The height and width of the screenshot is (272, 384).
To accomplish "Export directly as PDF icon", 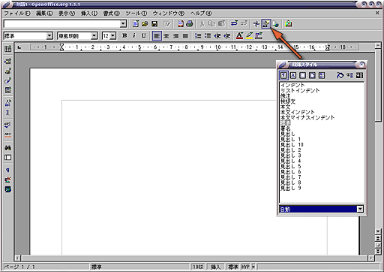I will click(x=180, y=24).
